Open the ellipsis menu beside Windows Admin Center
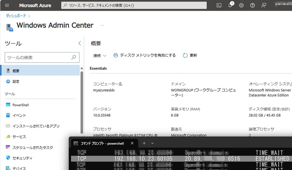 coord(102,25)
